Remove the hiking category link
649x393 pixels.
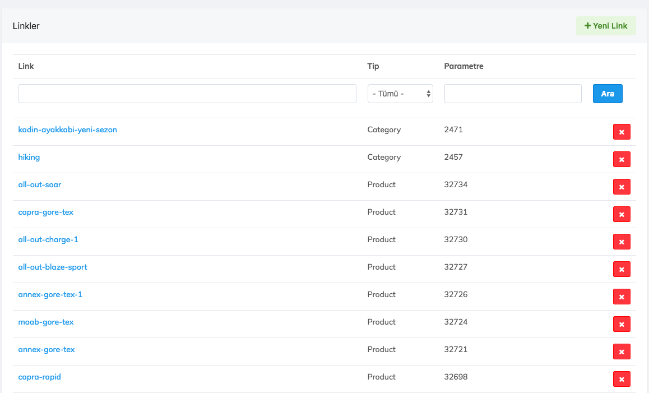pyautogui.click(x=622, y=159)
